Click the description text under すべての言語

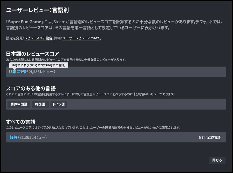click(93, 128)
